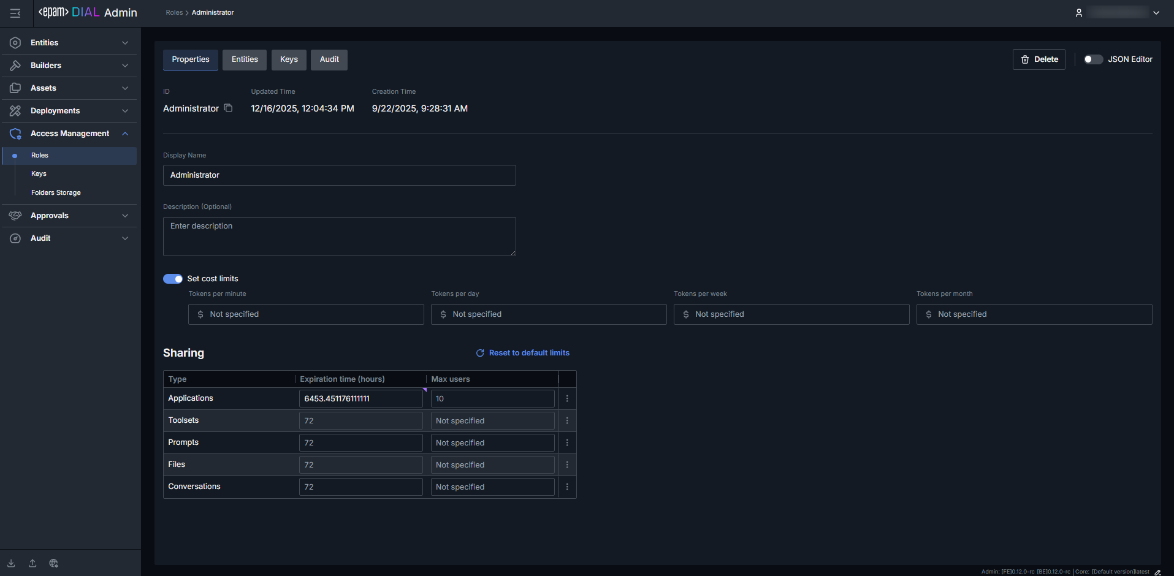Disable the Set cost limits toggle
The width and height of the screenshot is (1174, 576).
(173, 279)
